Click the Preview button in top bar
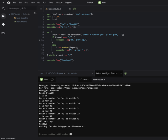This screenshot has height=140, width=168. pyautogui.click(x=90, y=3)
